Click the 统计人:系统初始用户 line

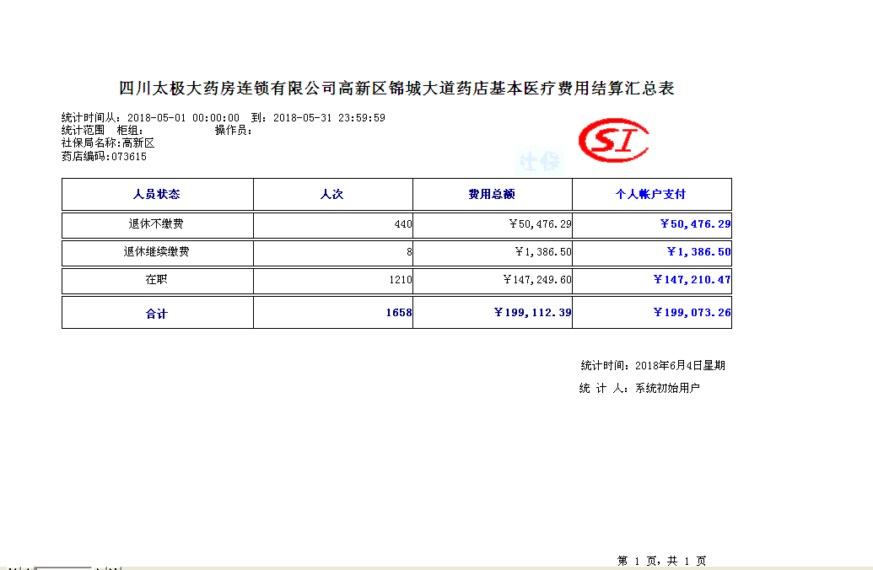tap(639, 388)
